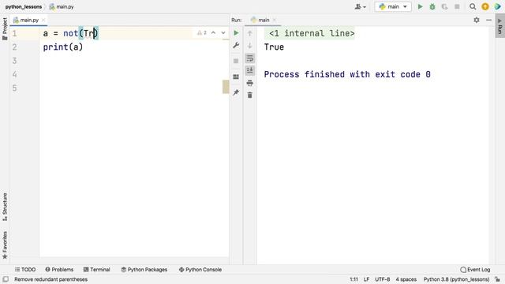
Task: Open the orange IDE update icon
Action: click(x=485, y=6)
